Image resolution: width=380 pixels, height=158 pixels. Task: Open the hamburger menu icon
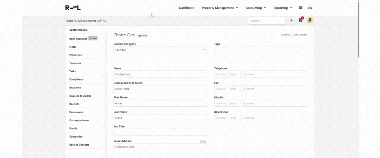[300, 8]
